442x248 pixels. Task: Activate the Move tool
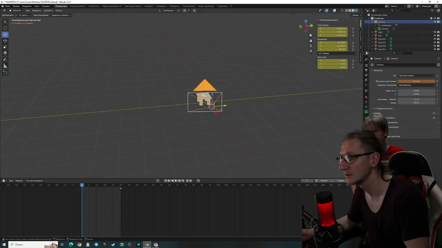click(x=5, y=34)
